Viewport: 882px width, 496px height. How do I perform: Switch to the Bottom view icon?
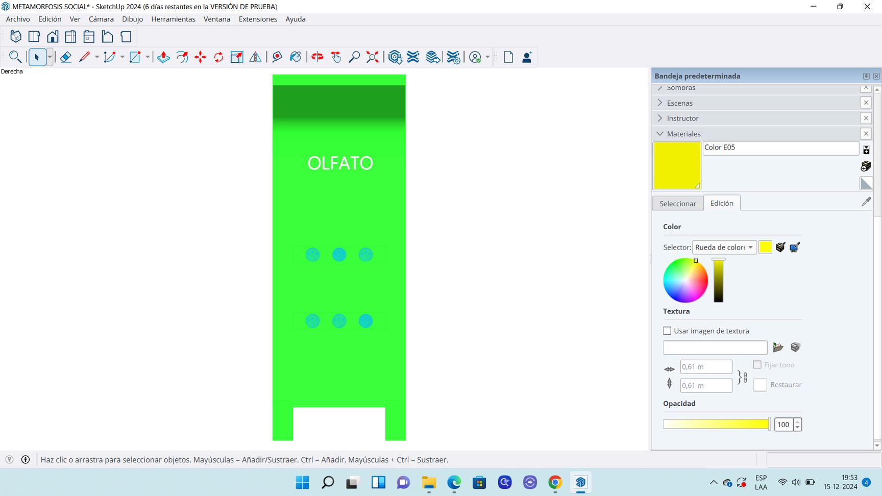tap(126, 37)
